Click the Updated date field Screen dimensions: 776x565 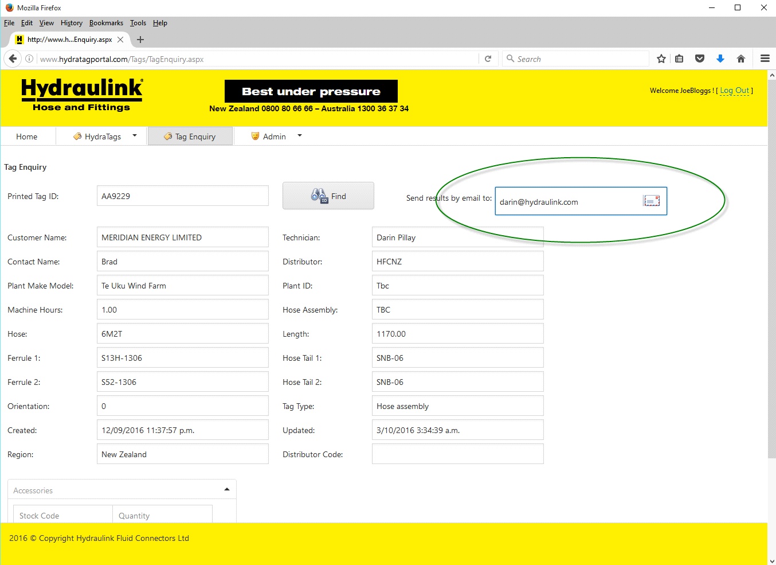(x=458, y=430)
